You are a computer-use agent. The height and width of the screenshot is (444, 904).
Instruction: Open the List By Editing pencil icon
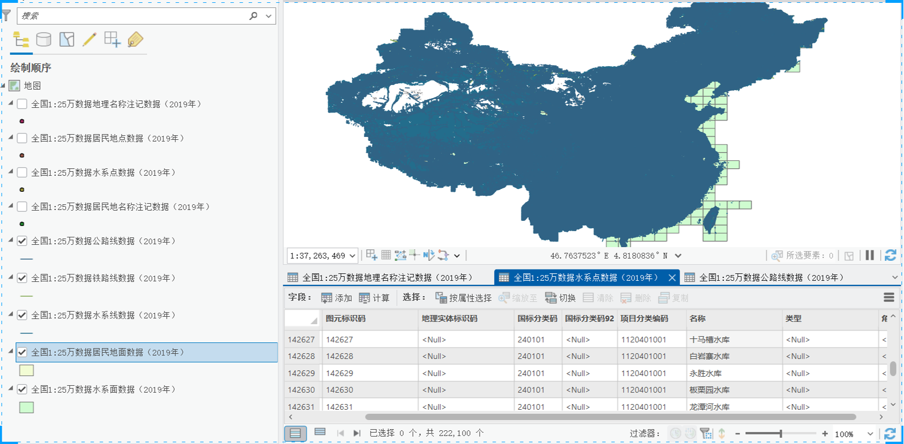pyautogui.click(x=90, y=39)
